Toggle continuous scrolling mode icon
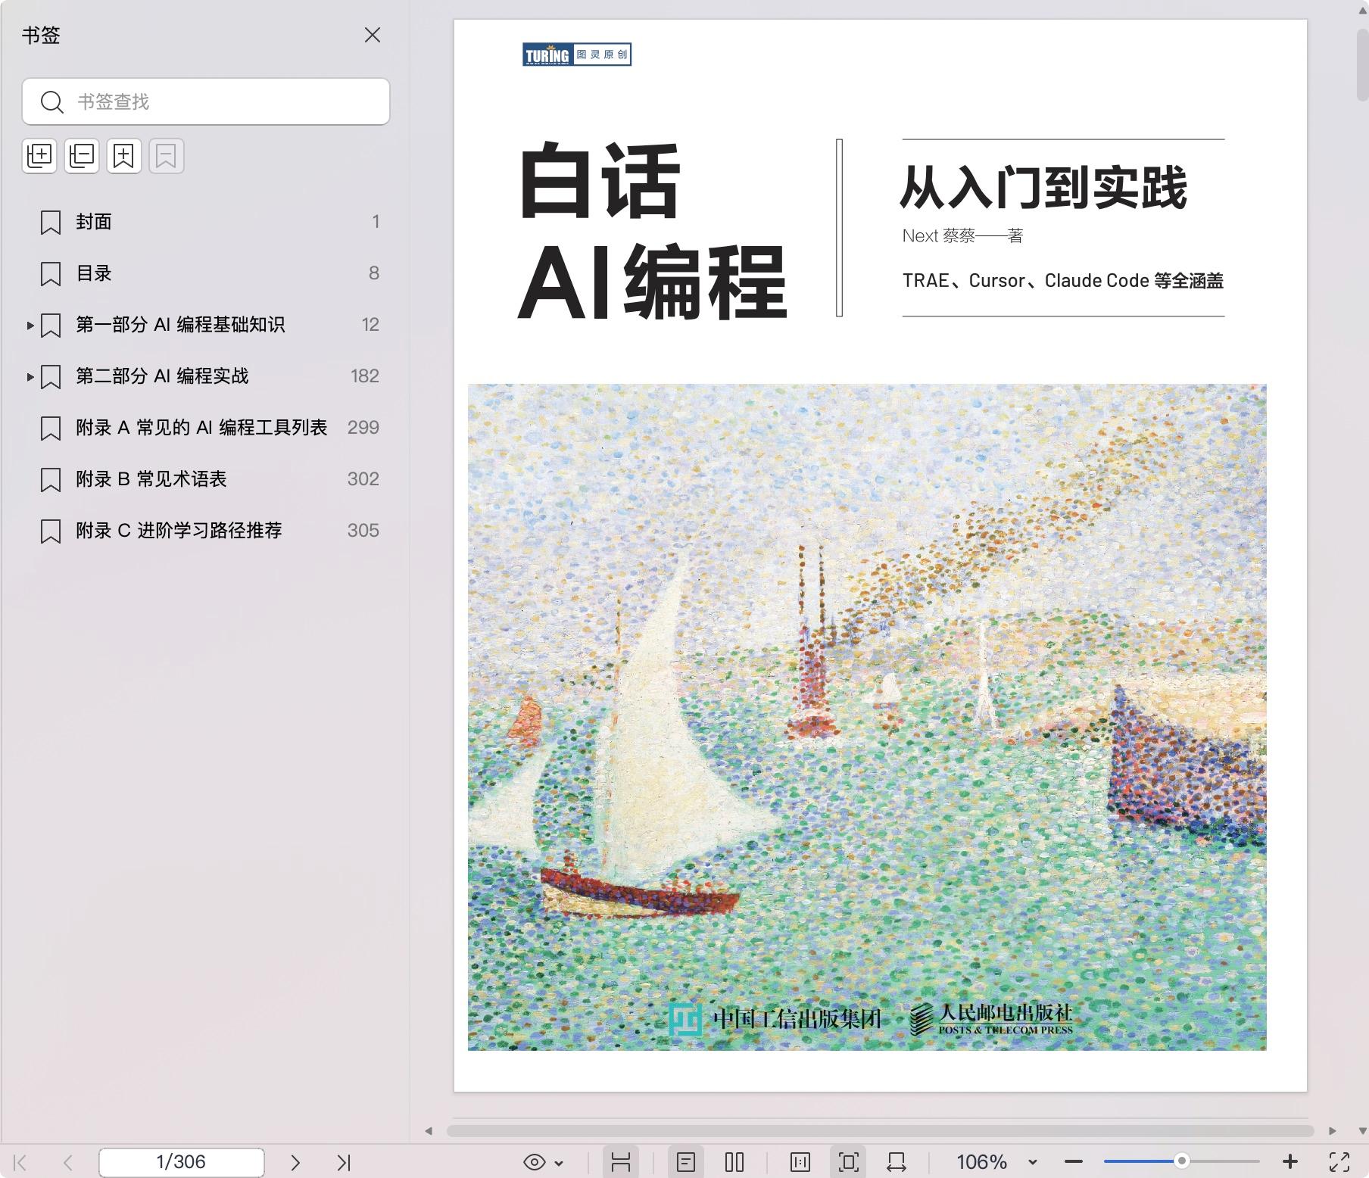Viewport: 1369px width, 1178px height. click(x=621, y=1162)
